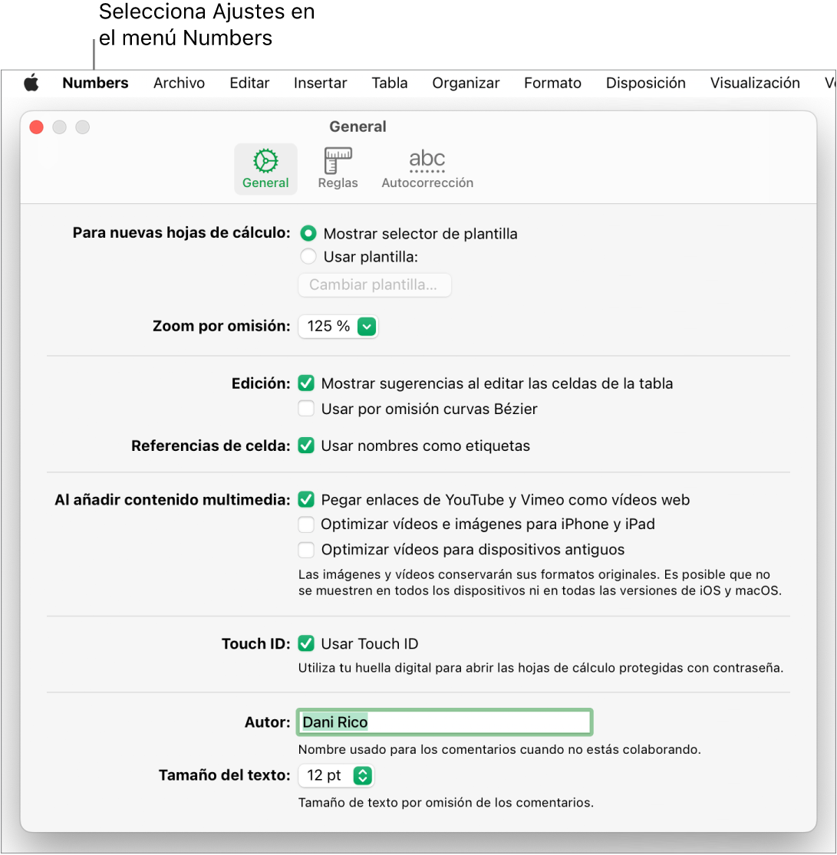
Task: Uncheck 'Usar nombres como etiquetas'
Action: pyautogui.click(x=305, y=446)
